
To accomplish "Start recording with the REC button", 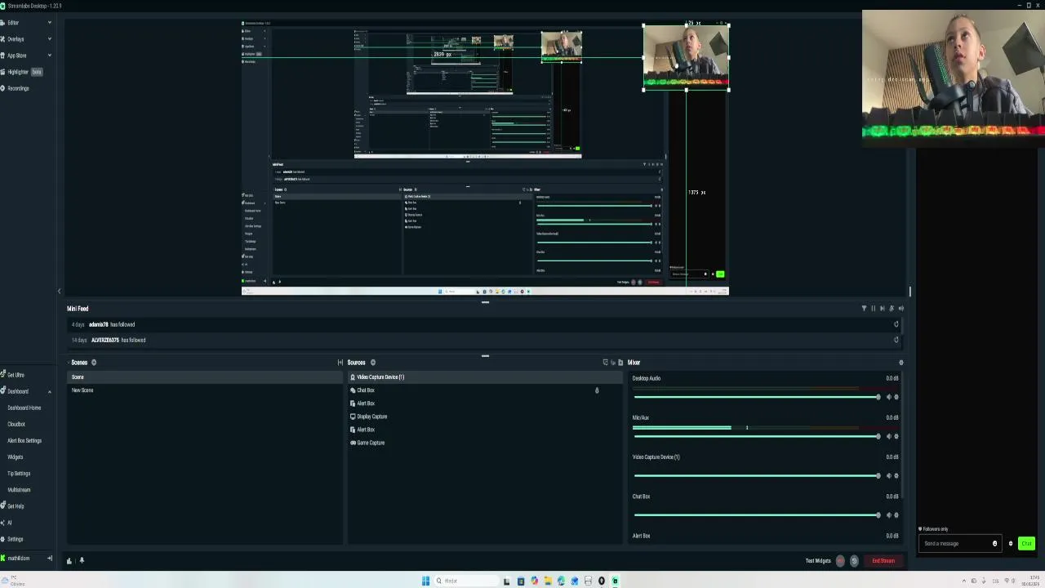I will click(x=840, y=561).
